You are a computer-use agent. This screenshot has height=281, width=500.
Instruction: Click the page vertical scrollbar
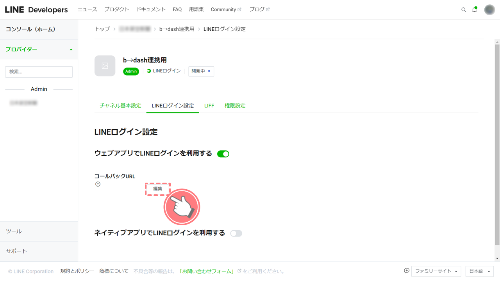497,144
